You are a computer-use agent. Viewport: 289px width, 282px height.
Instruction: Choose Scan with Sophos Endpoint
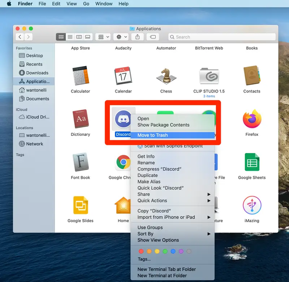pyautogui.click(x=173, y=146)
